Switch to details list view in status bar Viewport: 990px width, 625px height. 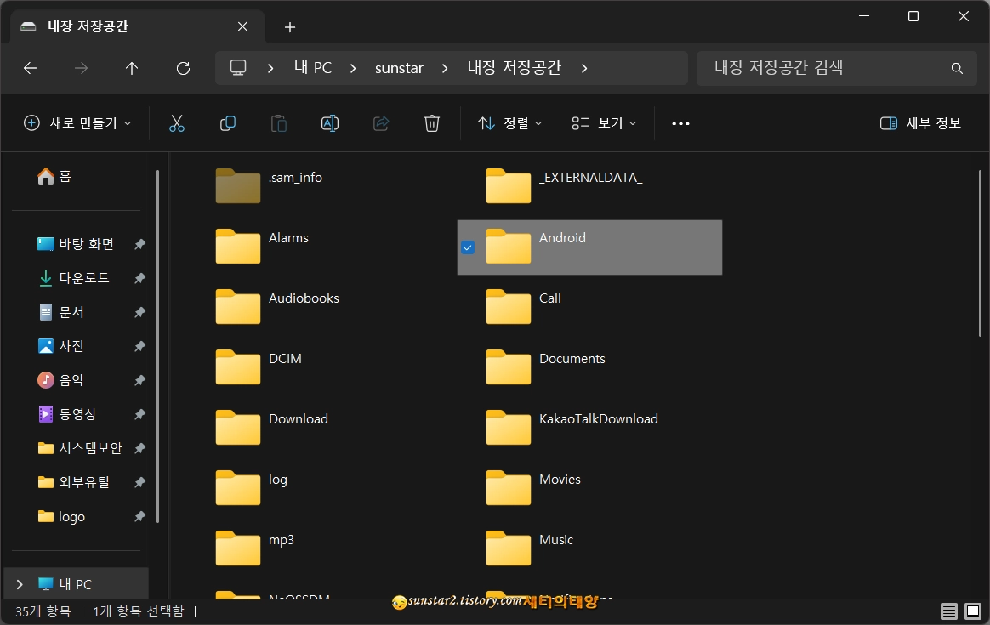(x=948, y=611)
